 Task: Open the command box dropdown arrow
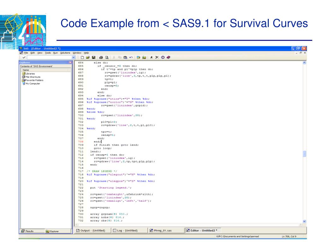[x=73, y=57]
